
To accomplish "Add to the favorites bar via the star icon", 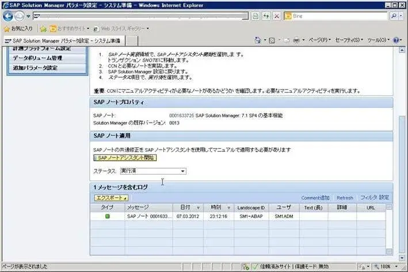I will [x=43, y=29].
